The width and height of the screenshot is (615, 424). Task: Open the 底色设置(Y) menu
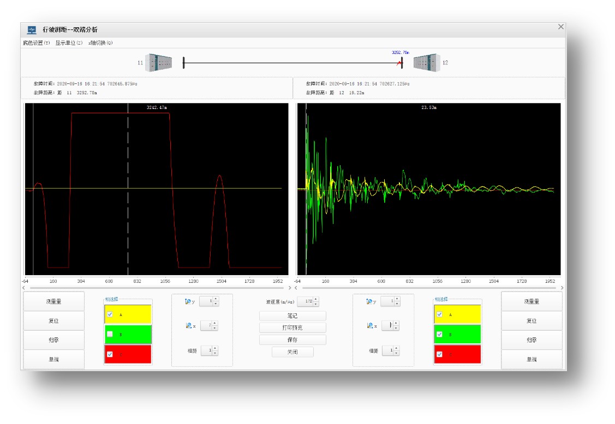pos(37,43)
